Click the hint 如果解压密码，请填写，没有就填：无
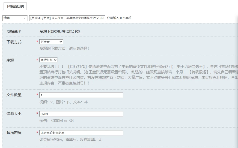238x148 pixels. click(x=71, y=140)
